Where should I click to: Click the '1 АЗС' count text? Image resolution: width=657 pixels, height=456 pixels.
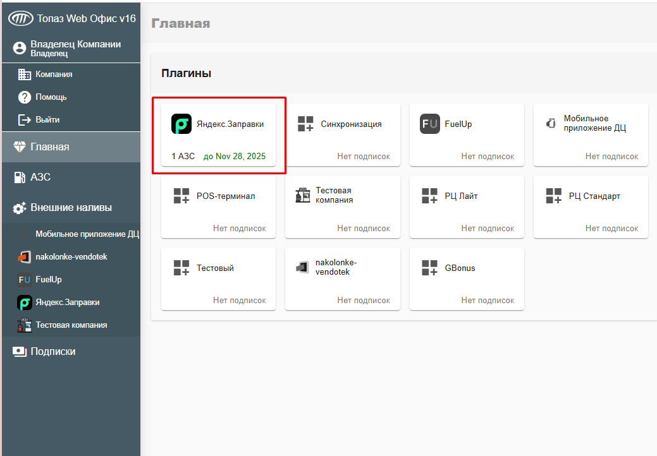pyautogui.click(x=183, y=157)
